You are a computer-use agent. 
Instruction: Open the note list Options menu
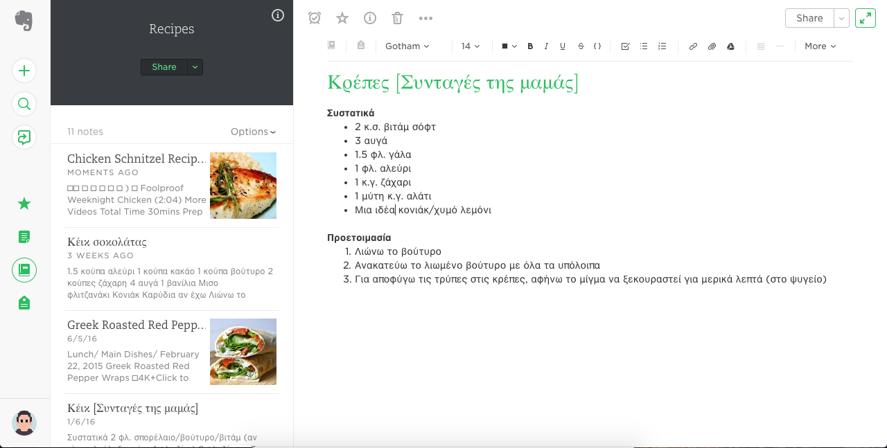tap(254, 132)
